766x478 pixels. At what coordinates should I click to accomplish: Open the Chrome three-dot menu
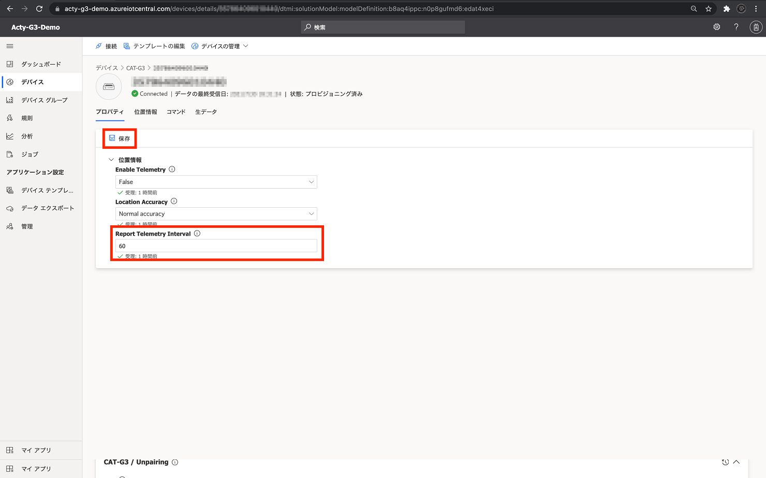756,9
